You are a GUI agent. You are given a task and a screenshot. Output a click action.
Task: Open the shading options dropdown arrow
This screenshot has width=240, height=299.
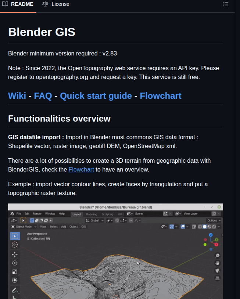click(219, 227)
